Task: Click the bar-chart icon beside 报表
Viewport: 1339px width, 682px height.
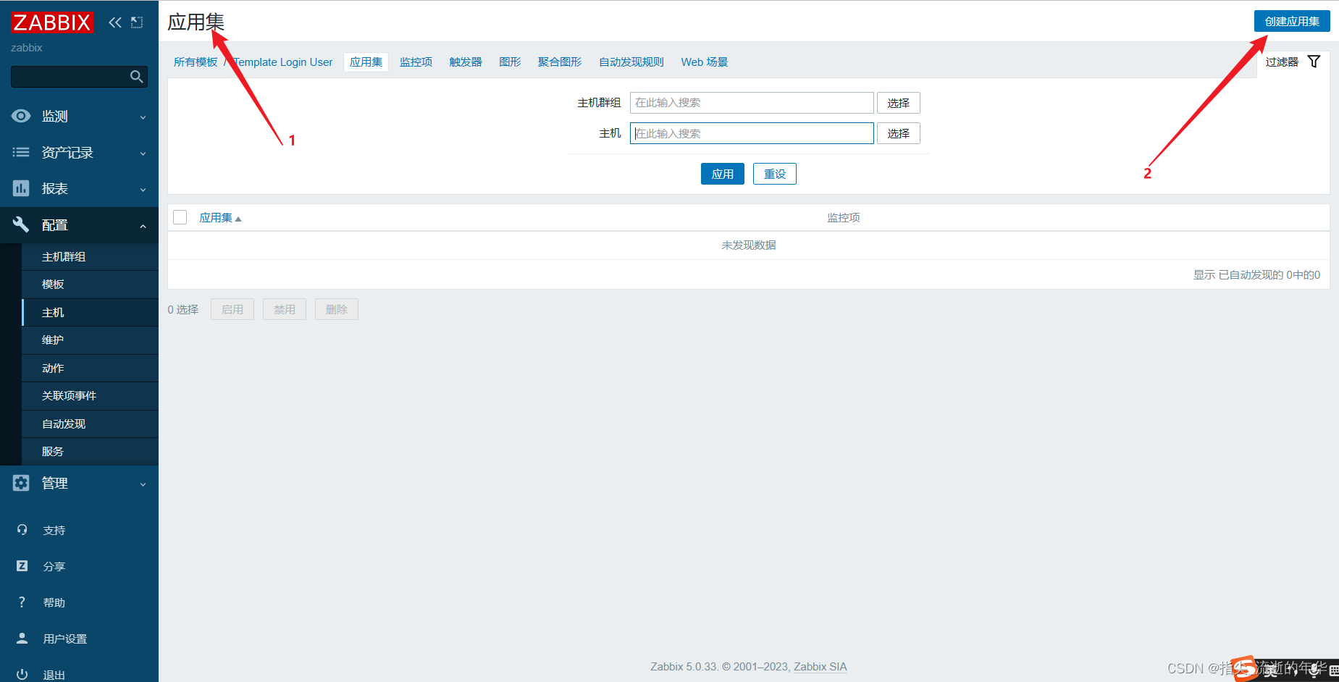Action: (21, 188)
